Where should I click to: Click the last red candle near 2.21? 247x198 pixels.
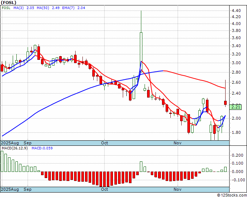[x=226, y=103]
